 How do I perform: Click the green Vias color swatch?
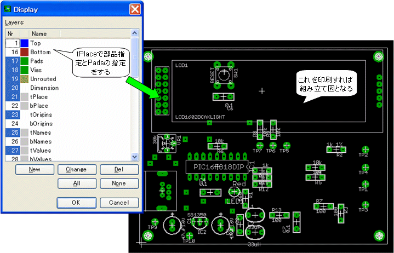pos(24,70)
